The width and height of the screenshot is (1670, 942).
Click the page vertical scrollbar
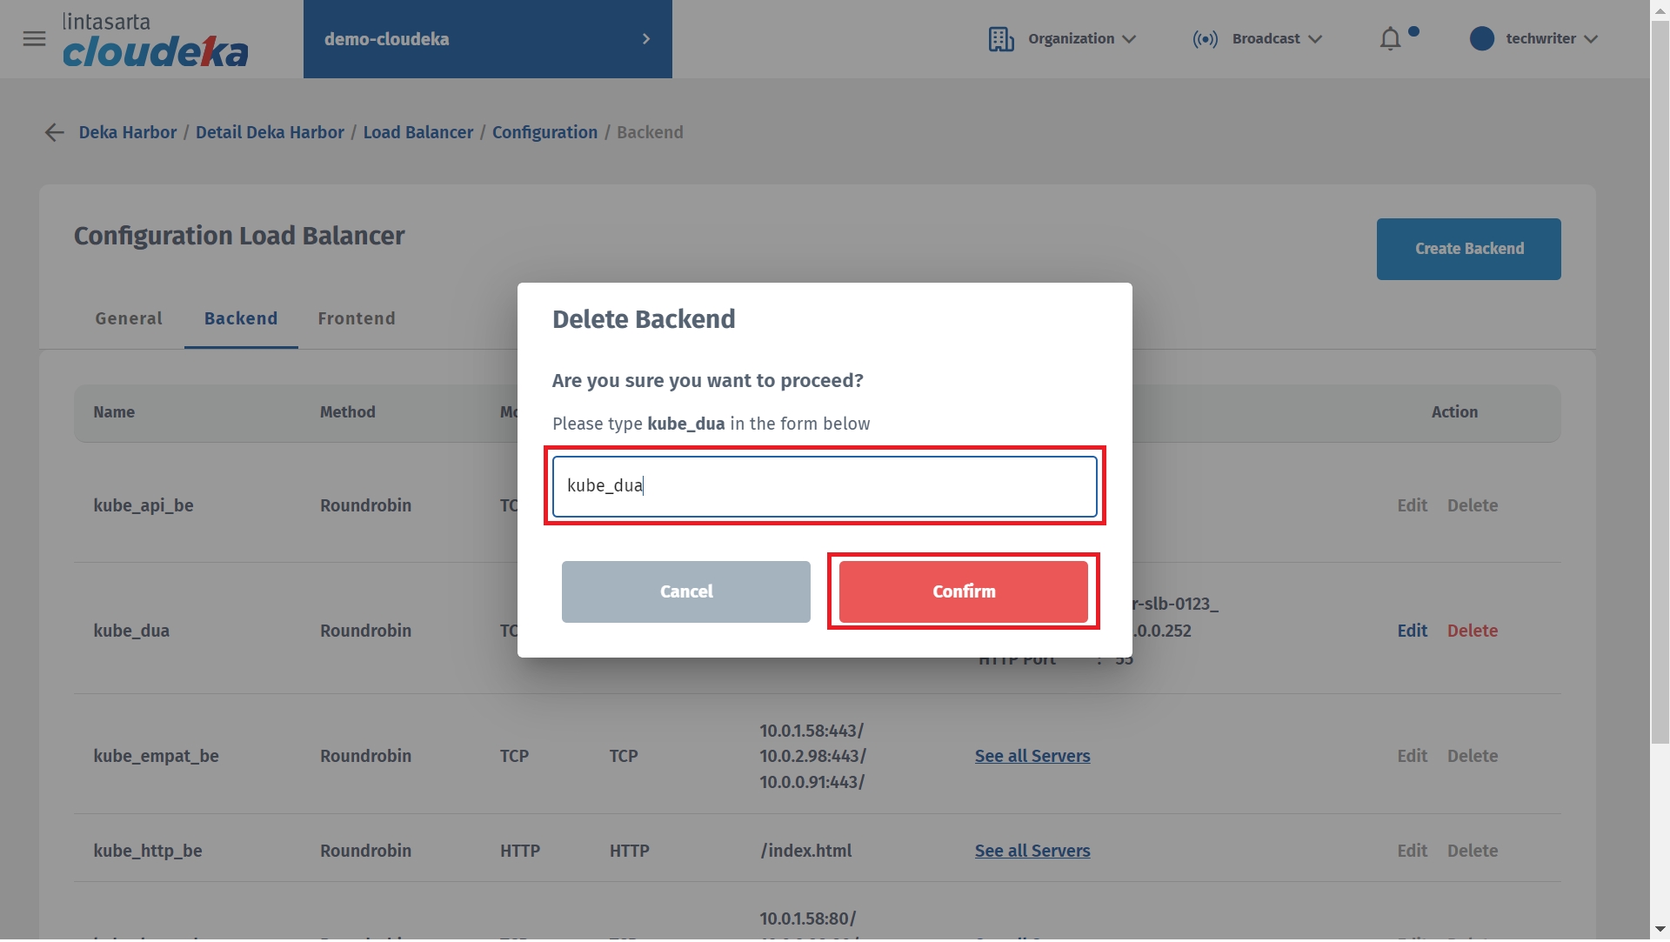click(x=1660, y=470)
